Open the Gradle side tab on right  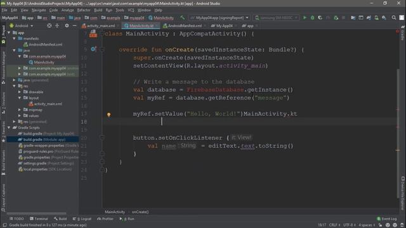[403, 34]
